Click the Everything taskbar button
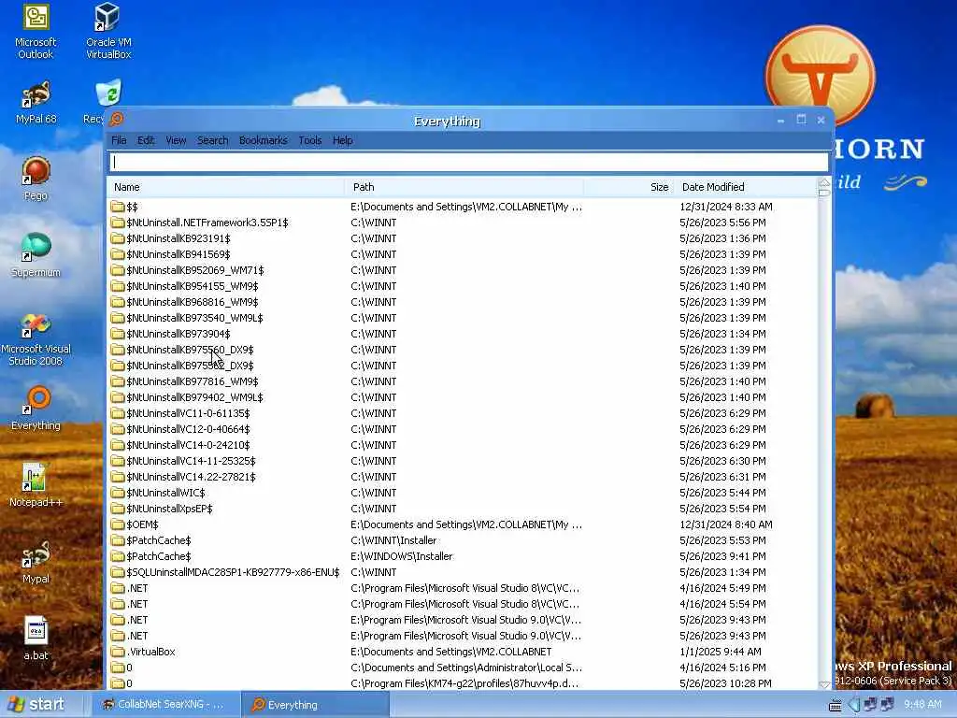Screen dimensions: 957x718 316,705
